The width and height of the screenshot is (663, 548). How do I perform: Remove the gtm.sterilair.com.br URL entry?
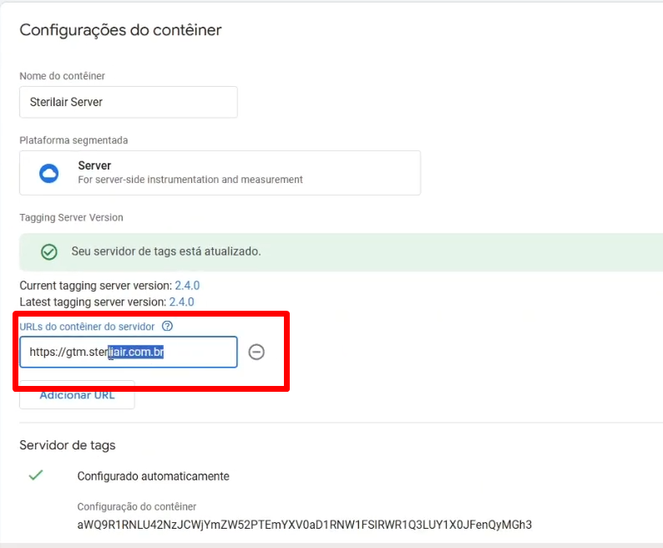pos(257,353)
